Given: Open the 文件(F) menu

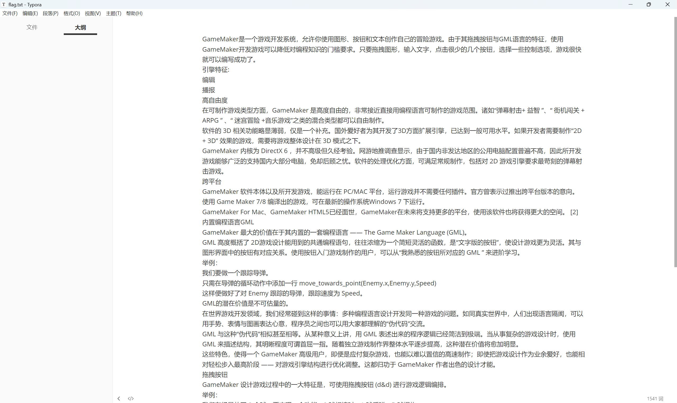Looking at the screenshot, I should [10, 13].
